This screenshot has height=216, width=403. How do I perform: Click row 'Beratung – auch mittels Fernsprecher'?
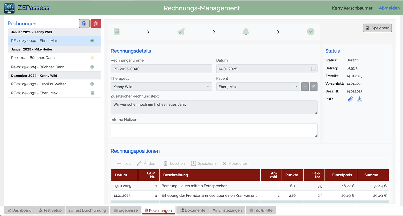pyautogui.click(x=250, y=186)
